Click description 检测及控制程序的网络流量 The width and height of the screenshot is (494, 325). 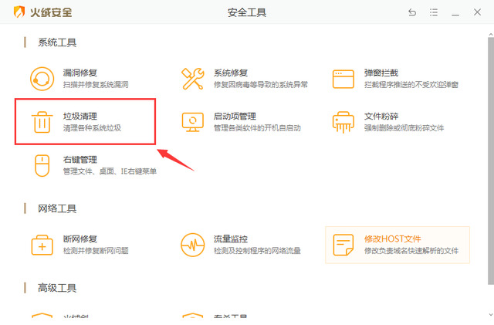[x=257, y=251]
